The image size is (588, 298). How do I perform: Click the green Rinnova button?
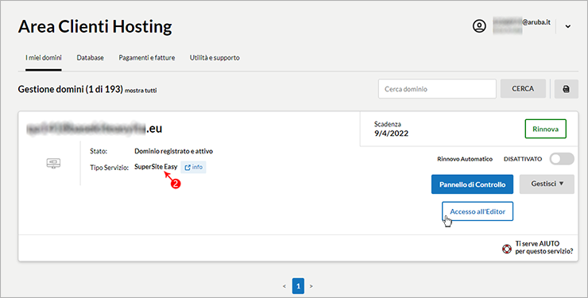546,129
